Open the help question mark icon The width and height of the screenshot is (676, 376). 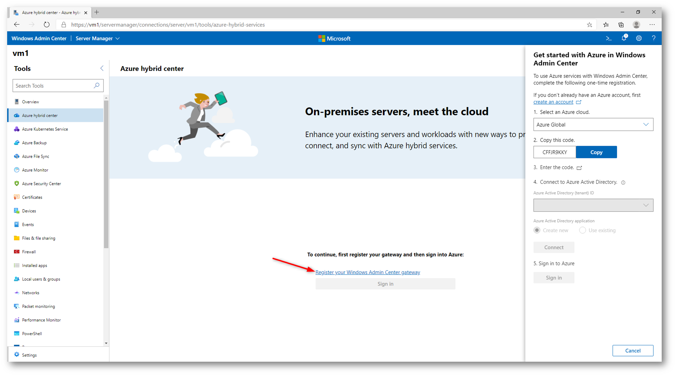tap(654, 38)
